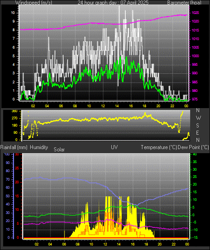Click the "14" hour tick of the windspeed chart
The height and width of the screenshot is (250, 210).
pos(117,106)
